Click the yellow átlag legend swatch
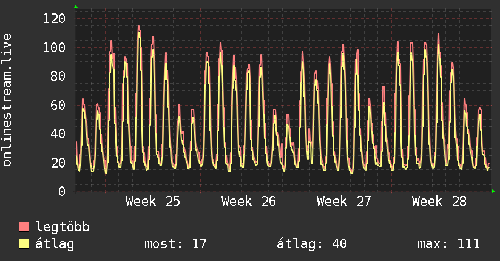Viewport: 500px width, 261px height. (24, 243)
